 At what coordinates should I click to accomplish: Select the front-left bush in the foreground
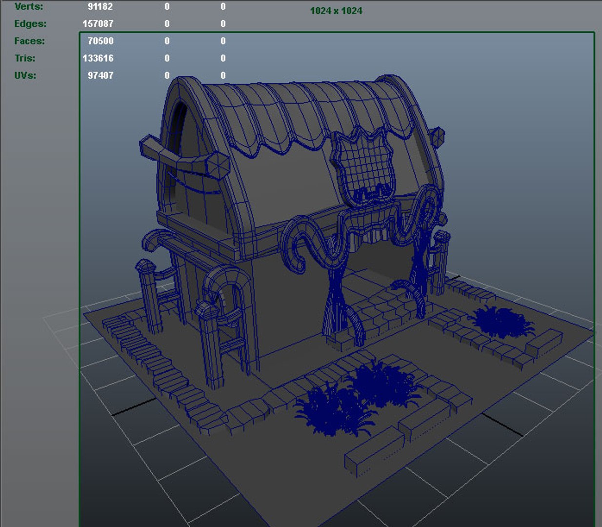tap(333, 409)
